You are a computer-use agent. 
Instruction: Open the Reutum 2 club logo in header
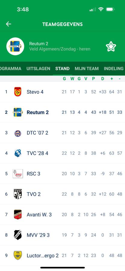coord(15,46)
